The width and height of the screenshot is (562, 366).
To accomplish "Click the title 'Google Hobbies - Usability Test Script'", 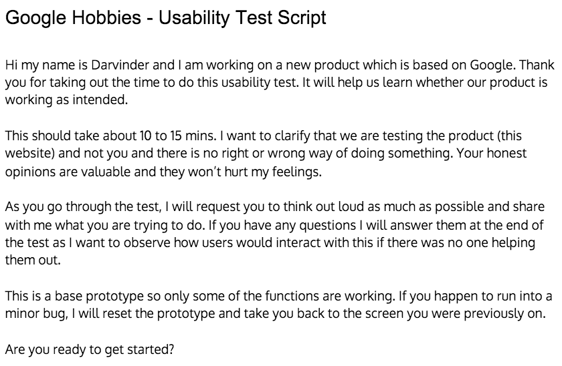I will click(166, 18).
